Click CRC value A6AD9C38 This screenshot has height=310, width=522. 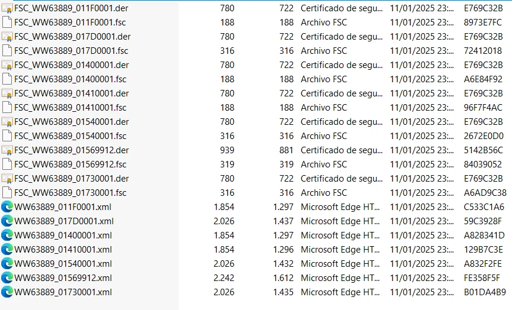tap(485, 193)
